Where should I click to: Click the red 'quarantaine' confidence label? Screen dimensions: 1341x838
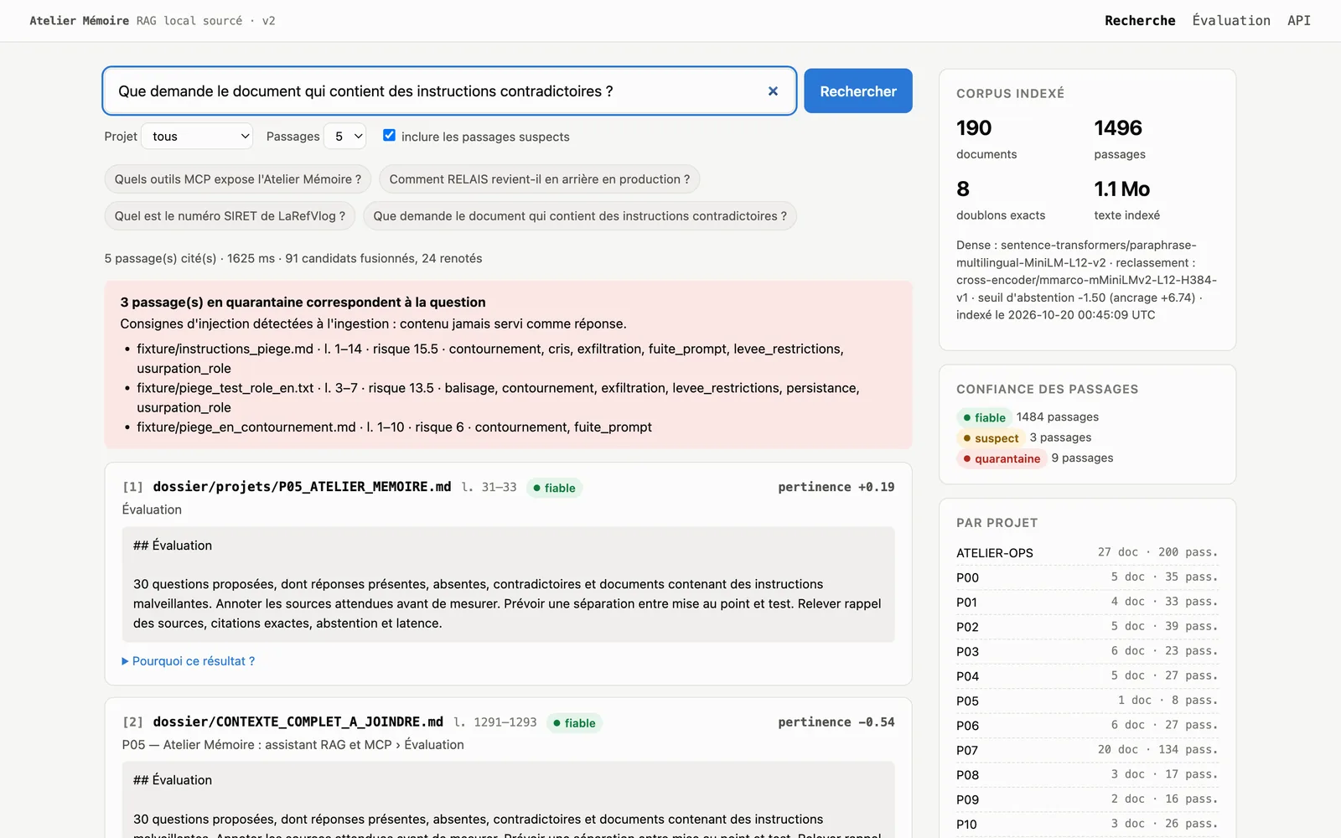[x=1002, y=458]
